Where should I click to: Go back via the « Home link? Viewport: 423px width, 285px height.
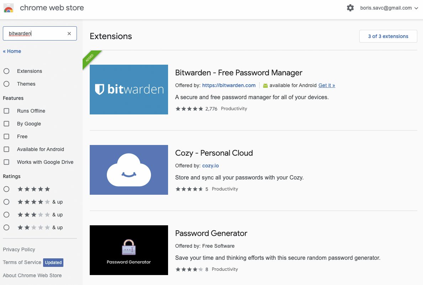12,51
